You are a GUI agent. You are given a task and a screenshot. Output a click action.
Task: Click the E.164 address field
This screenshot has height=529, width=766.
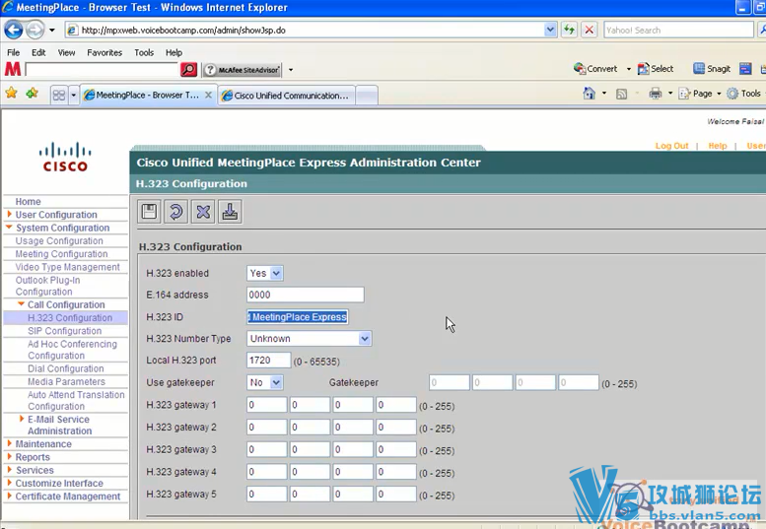305,295
